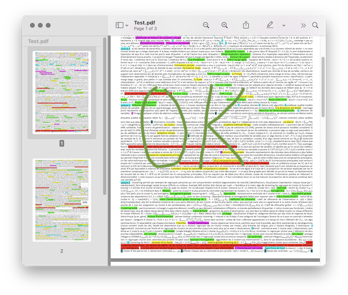Zoom in on the document

[224, 25]
